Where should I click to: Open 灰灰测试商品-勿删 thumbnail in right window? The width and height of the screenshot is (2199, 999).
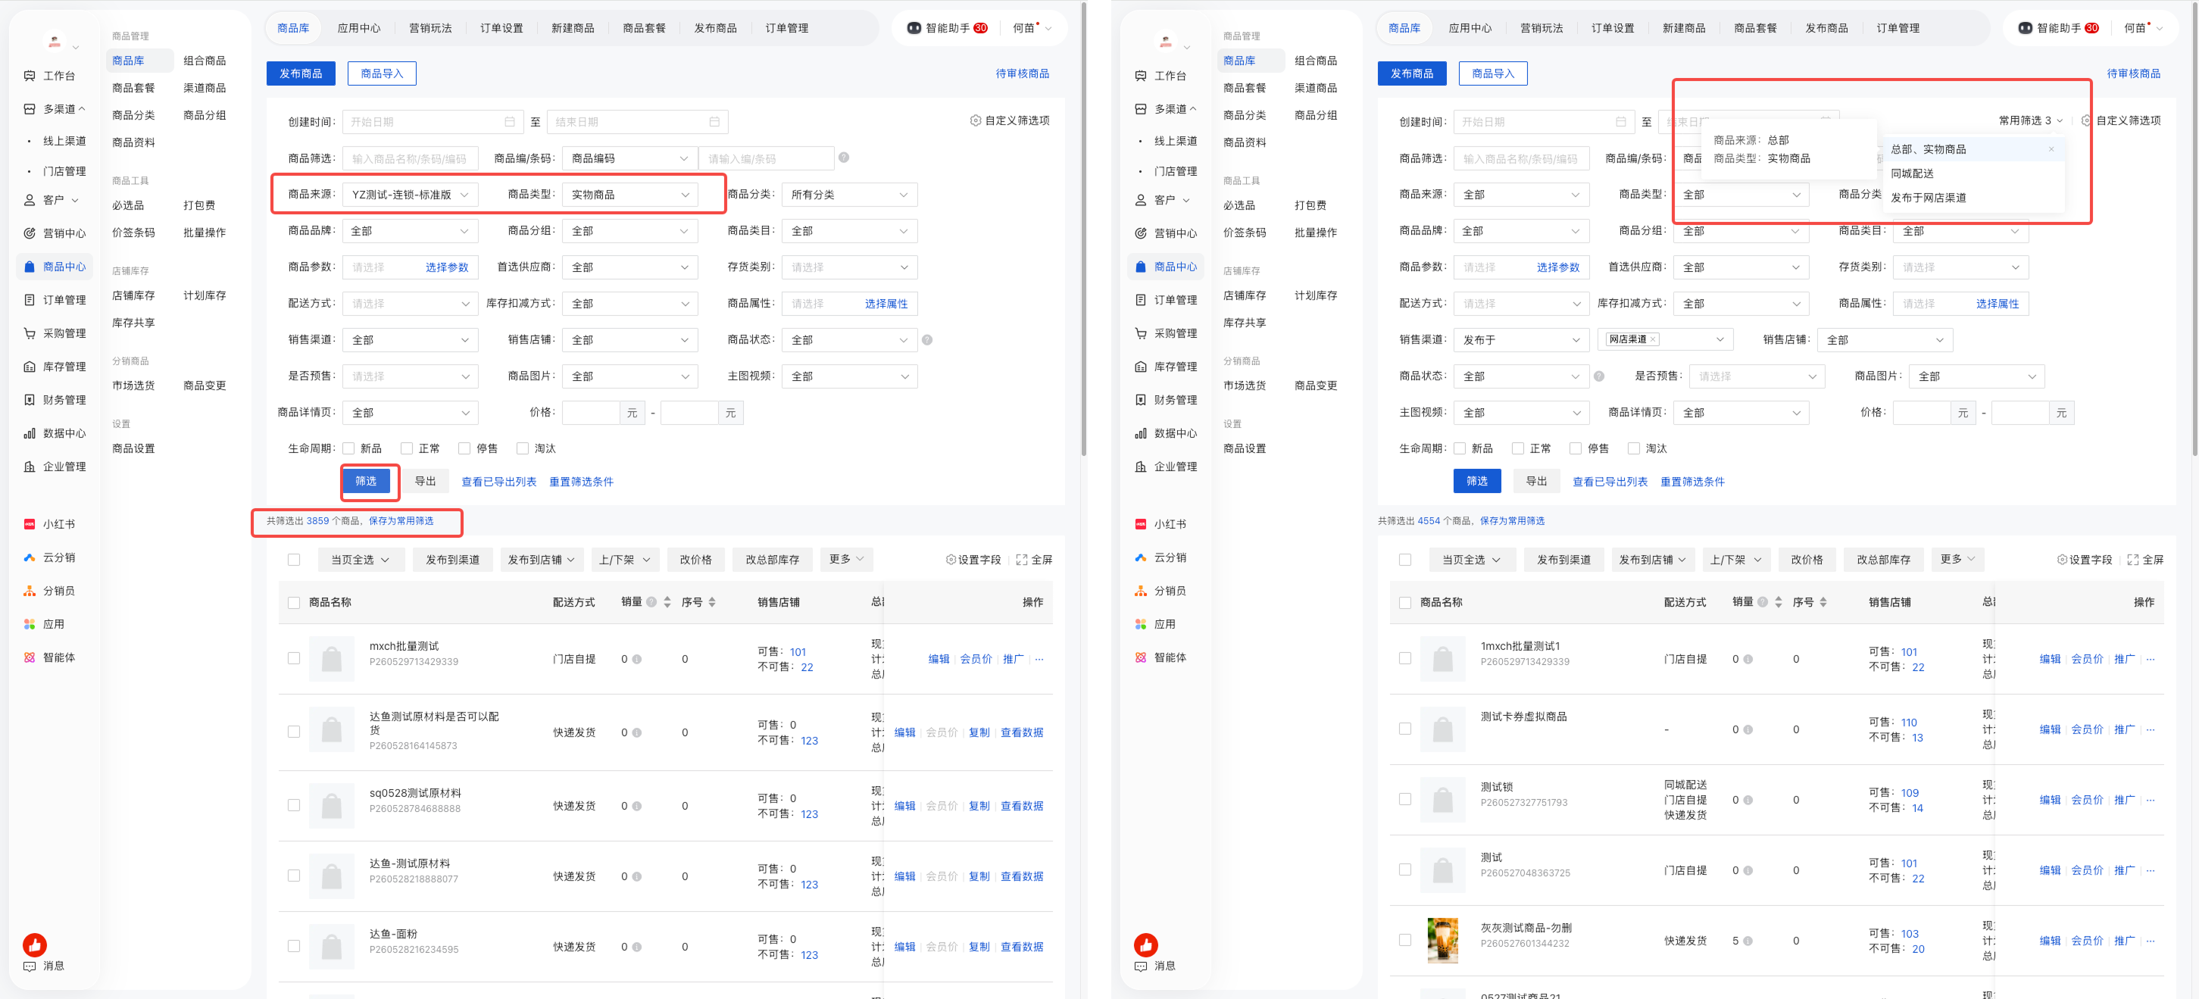coord(1443,940)
